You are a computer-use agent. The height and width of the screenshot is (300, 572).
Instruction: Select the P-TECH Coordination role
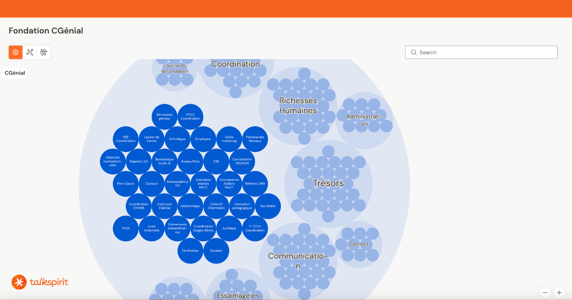point(255,228)
